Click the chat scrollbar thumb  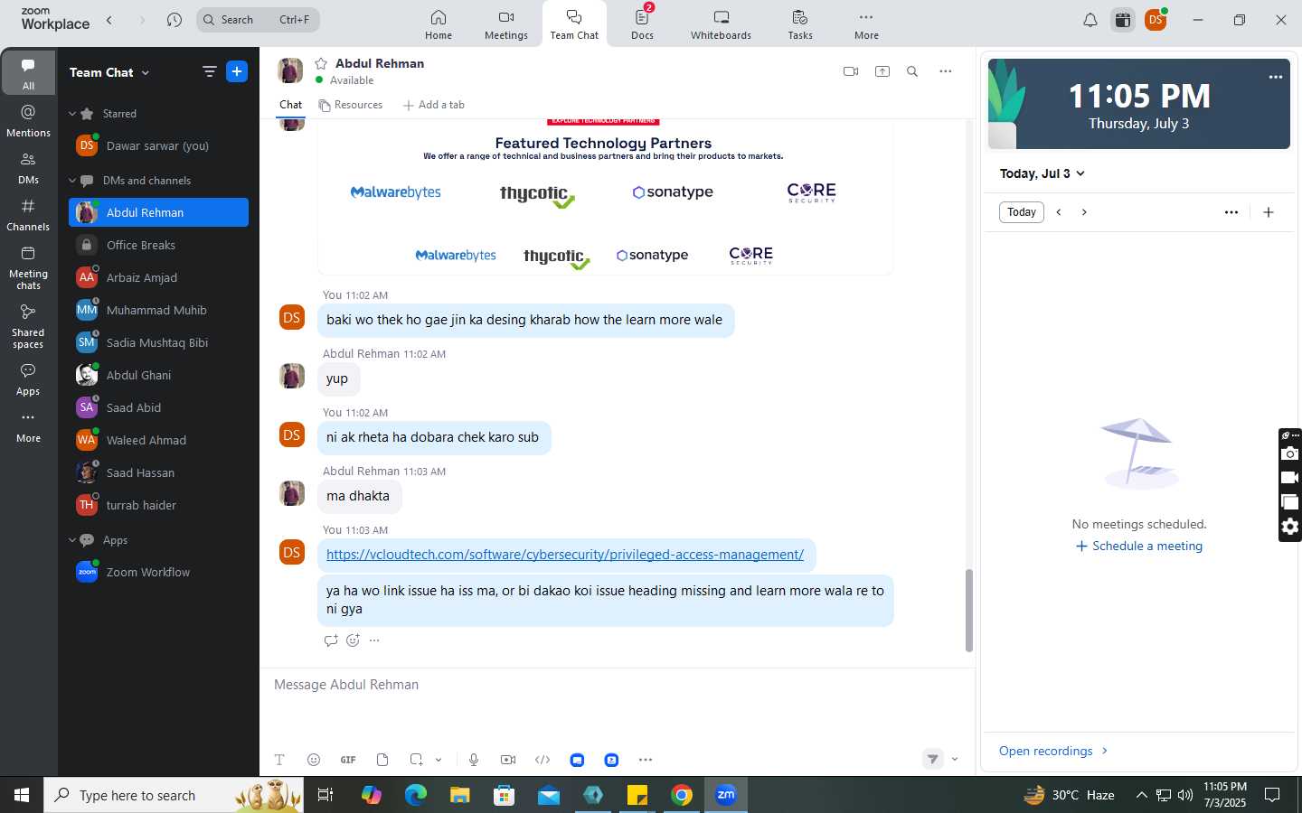969,611
